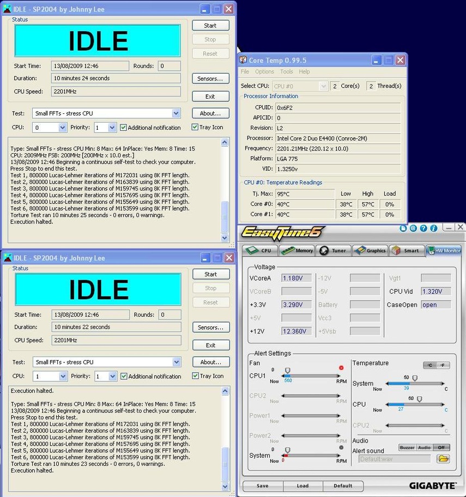Click title bar icon of the CPU 1 SP2004 window
This screenshot has width=466, height=497.
(x=7, y=258)
